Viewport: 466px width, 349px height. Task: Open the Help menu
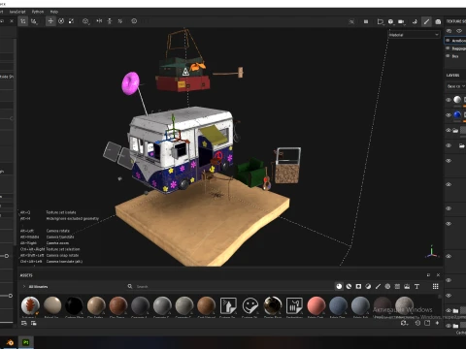(54, 12)
